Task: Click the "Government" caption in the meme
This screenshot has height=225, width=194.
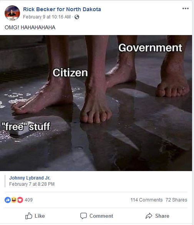Action: [x=150, y=48]
